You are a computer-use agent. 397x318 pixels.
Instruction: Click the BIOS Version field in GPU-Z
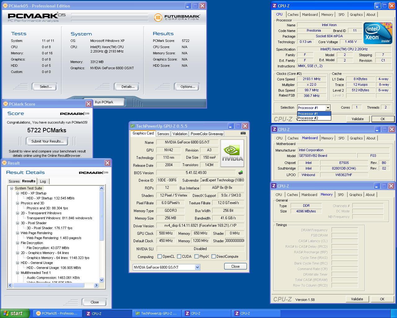196,173
